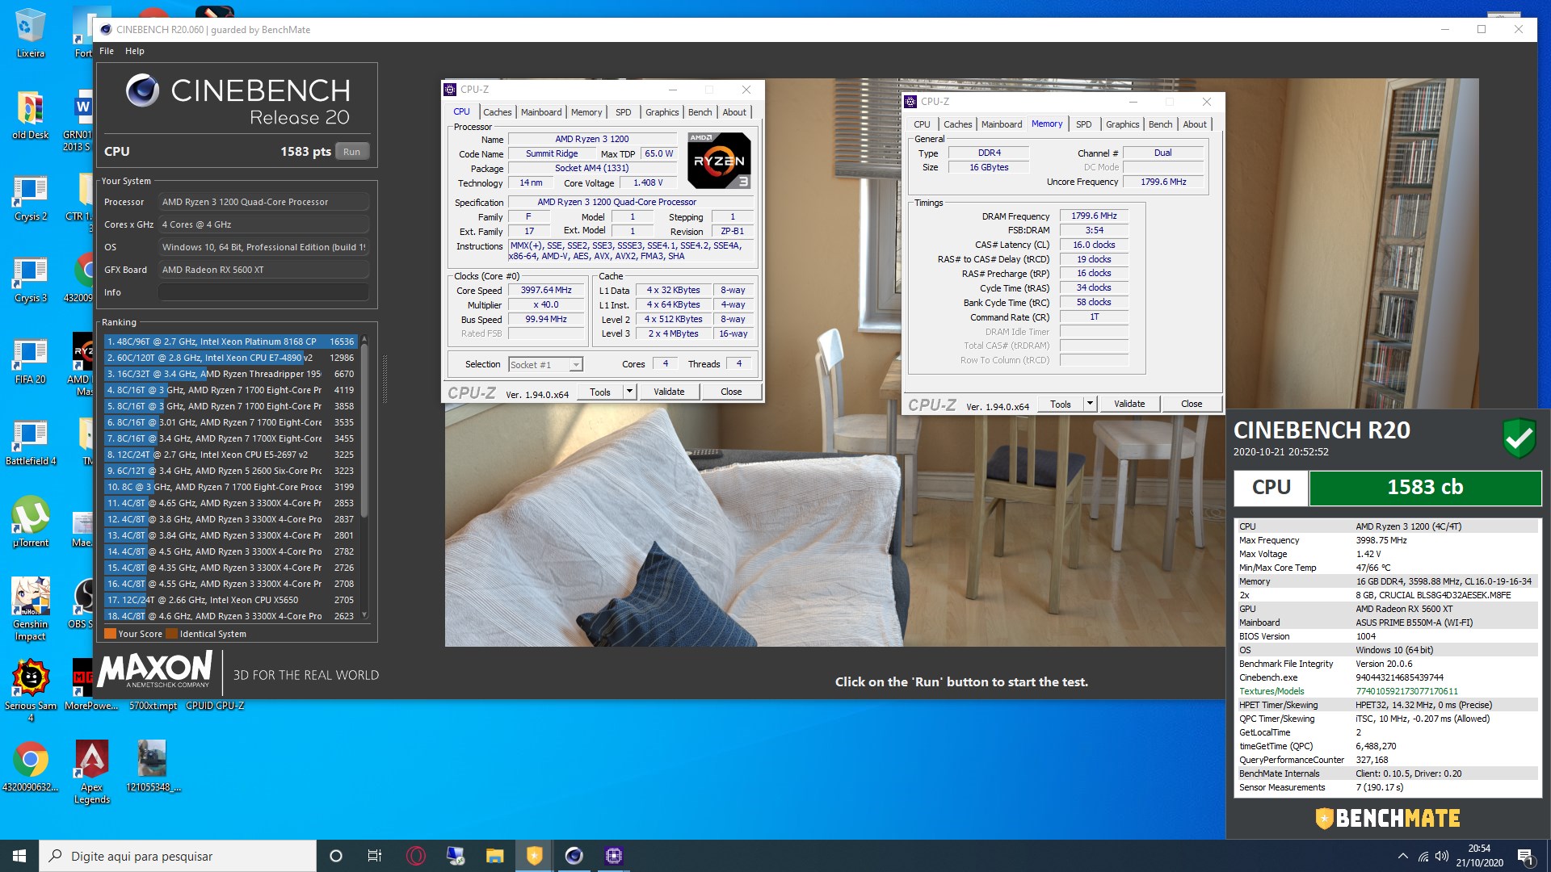
Task: Launch the Apex Legends desktop shortcut
Action: pyautogui.click(x=91, y=772)
